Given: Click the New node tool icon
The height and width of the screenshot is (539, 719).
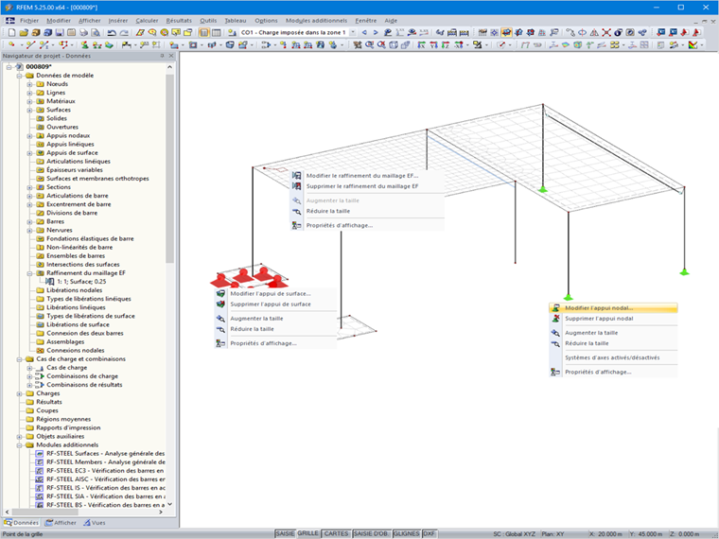Looking at the screenshot, I should pos(11,44).
